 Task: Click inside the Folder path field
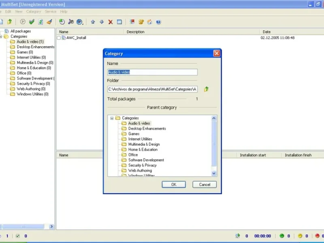click(x=153, y=89)
